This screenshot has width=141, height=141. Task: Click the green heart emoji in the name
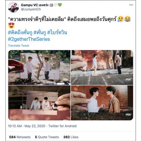[60, 5]
